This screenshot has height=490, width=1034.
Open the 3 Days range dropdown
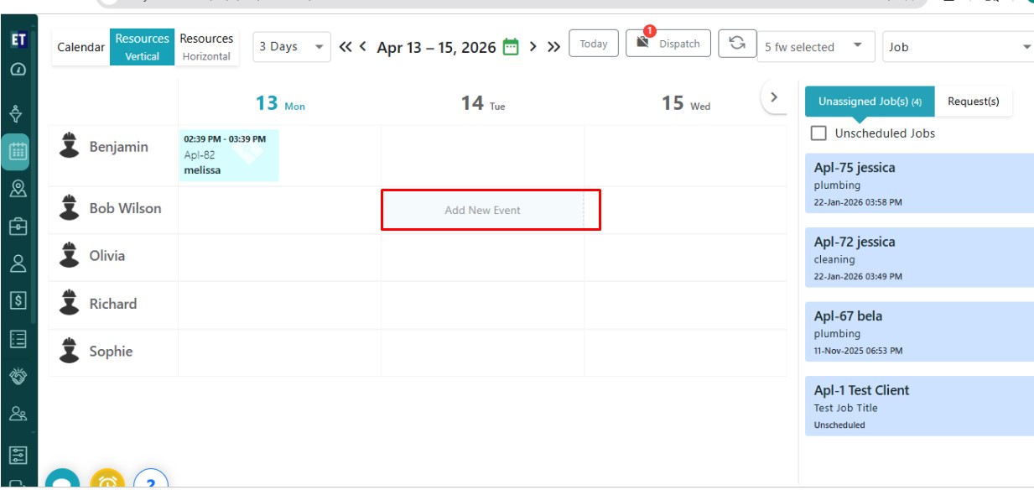click(x=292, y=47)
